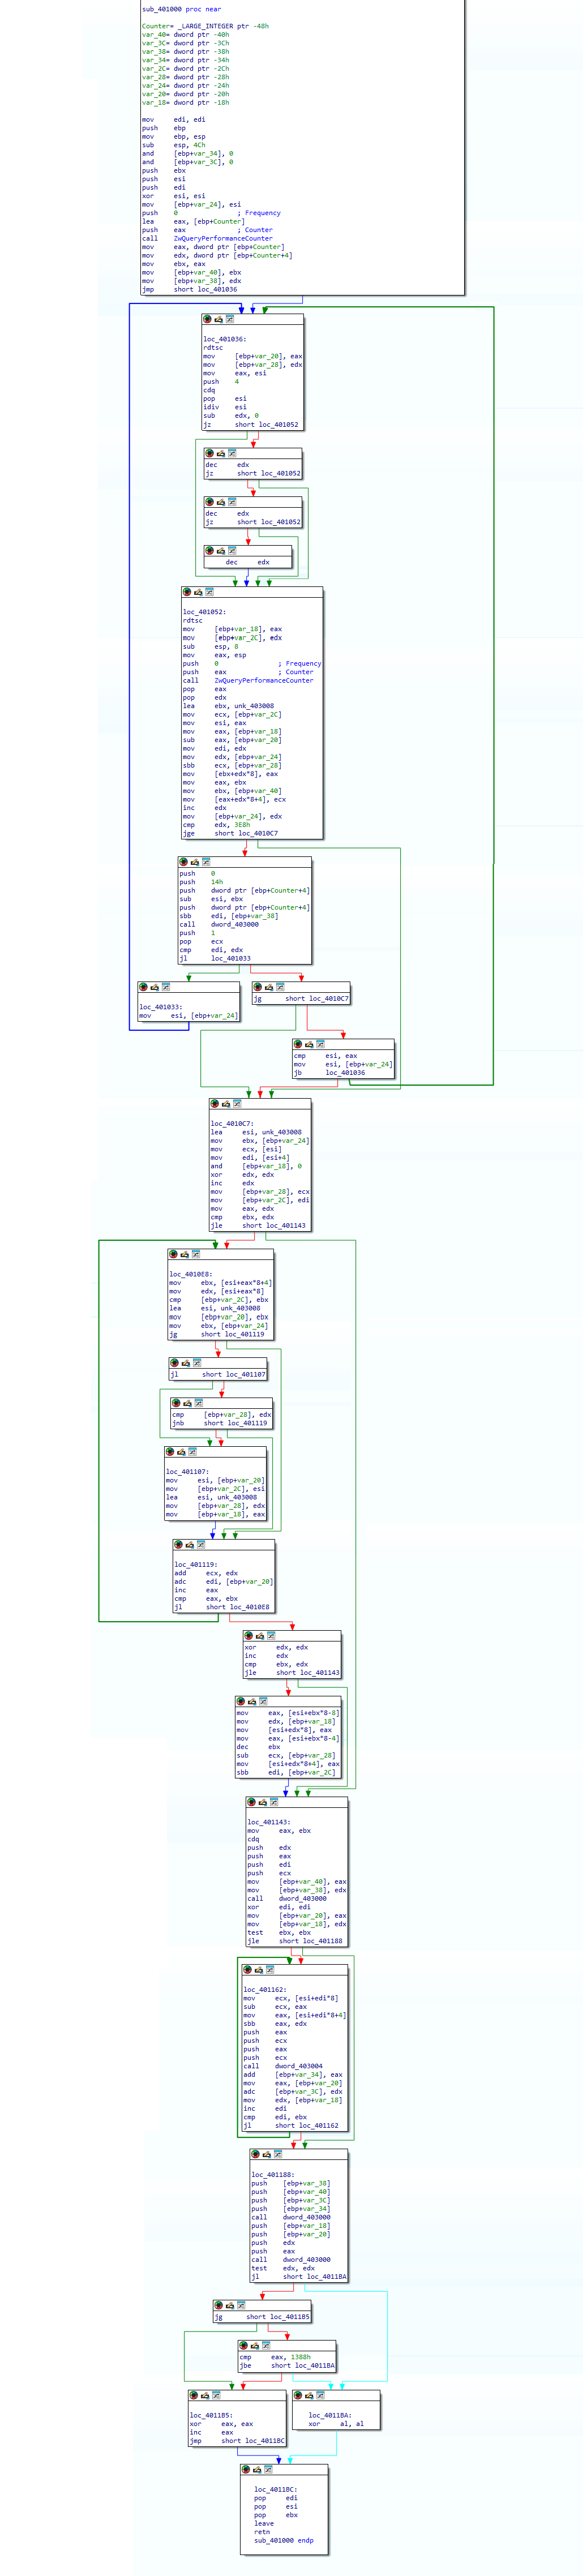Set node color for loc_4011B5 block
583x2576 pixels.
[x=194, y=2395]
